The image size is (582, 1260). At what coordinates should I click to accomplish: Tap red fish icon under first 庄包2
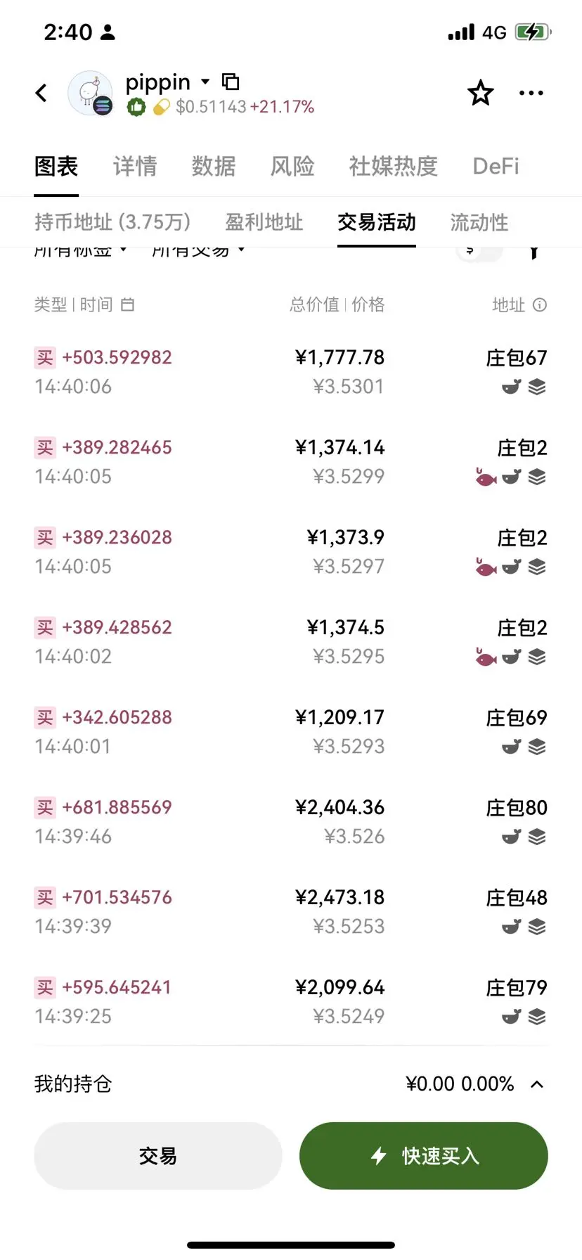point(486,477)
